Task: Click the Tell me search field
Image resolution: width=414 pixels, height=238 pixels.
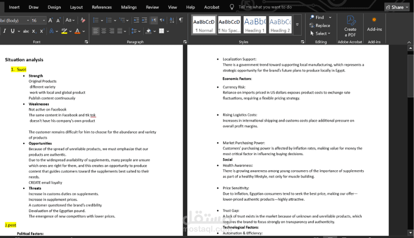Action: 265,7
